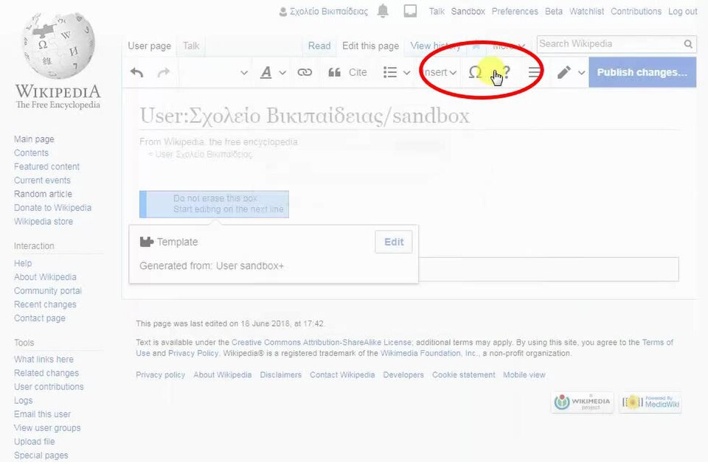This screenshot has height=462, width=708.
Task: Open the text style 'A' formatting menu
Action: (266, 72)
